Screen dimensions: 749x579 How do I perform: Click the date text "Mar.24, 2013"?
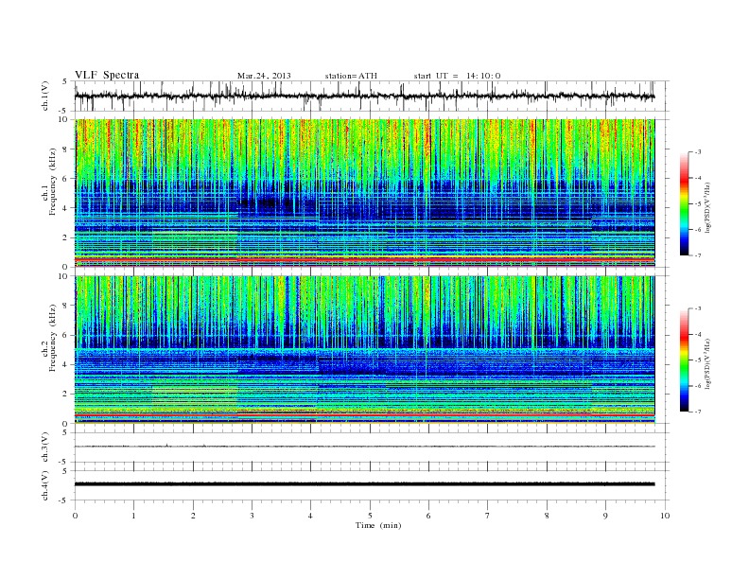coord(264,76)
